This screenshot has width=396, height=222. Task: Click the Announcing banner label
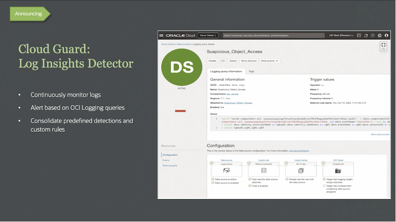tap(29, 14)
